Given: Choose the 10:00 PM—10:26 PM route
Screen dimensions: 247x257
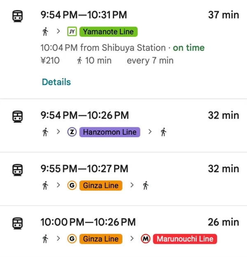Looking at the screenshot, I should (88, 222).
